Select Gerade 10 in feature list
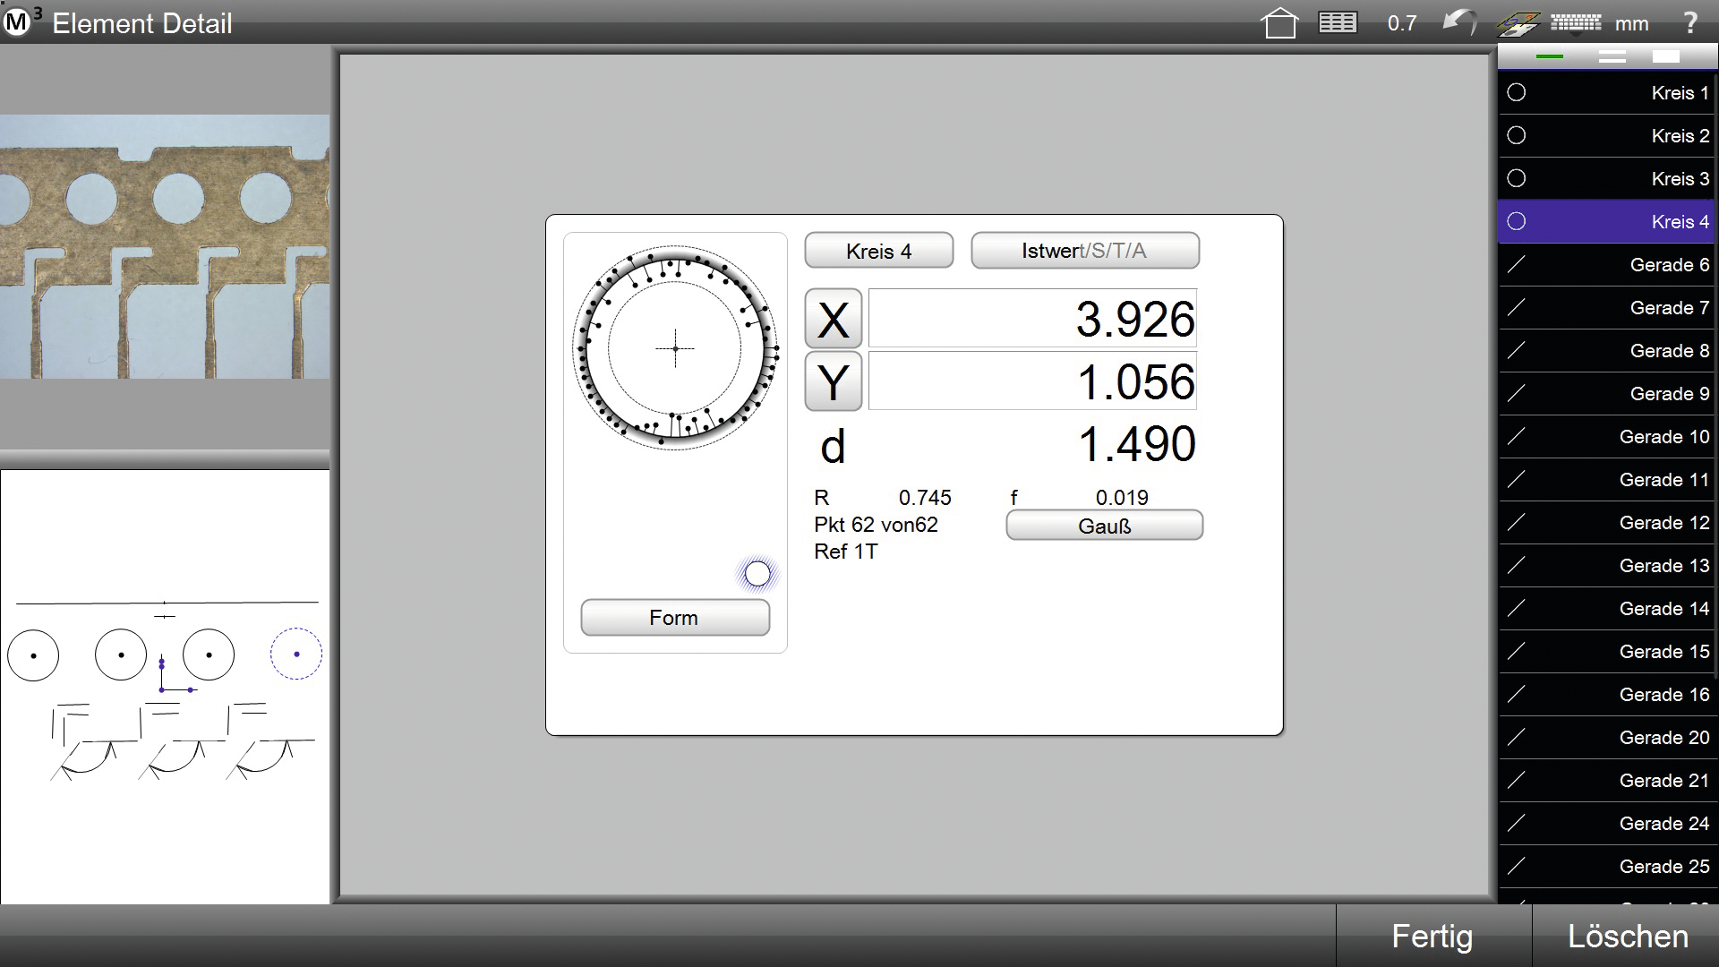 click(x=1607, y=437)
